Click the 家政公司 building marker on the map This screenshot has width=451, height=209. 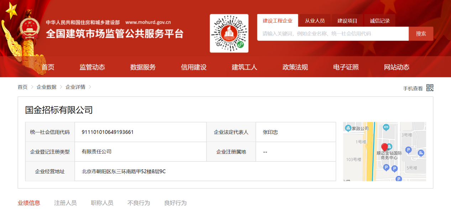pyautogui.click(x=347, y=128)
